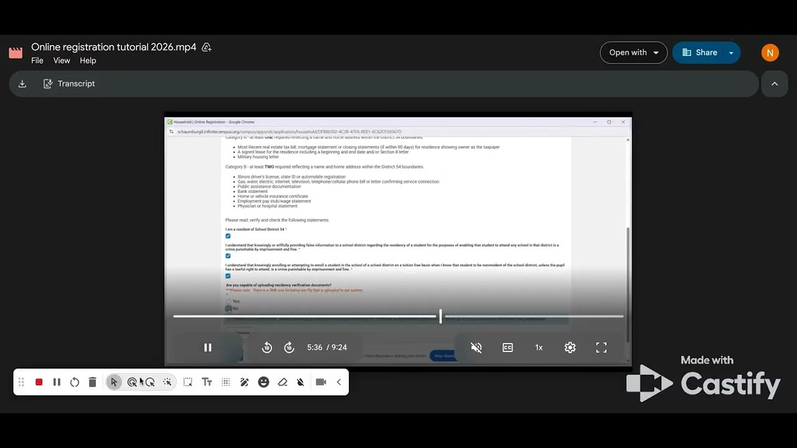Pause the Castify recording
The image size is (797, 448).
57,382
